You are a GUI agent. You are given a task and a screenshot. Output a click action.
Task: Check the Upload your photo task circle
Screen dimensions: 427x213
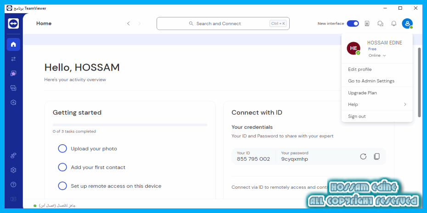(62, 148)
